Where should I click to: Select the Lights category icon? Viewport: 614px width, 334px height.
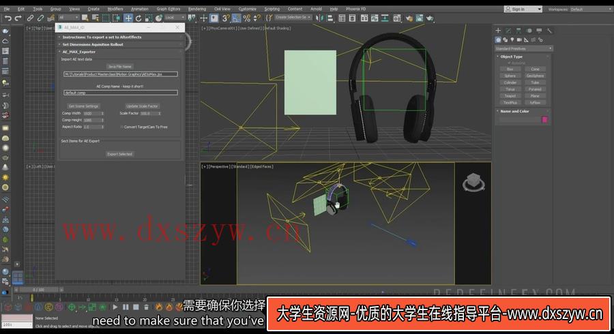pyautogui.click(x=512, y=40)
